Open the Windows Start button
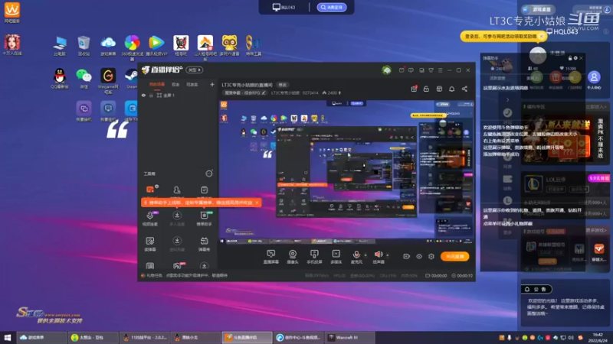 8,338
